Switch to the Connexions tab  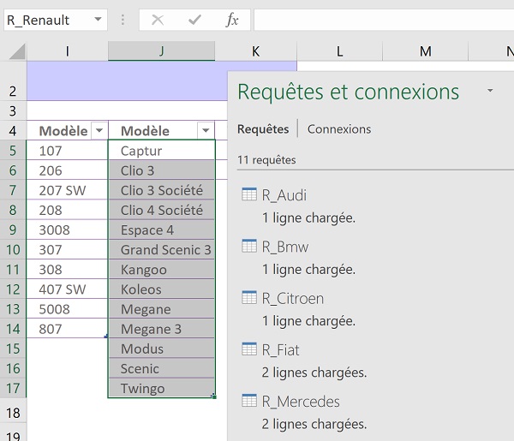click(x=339, y=129)
